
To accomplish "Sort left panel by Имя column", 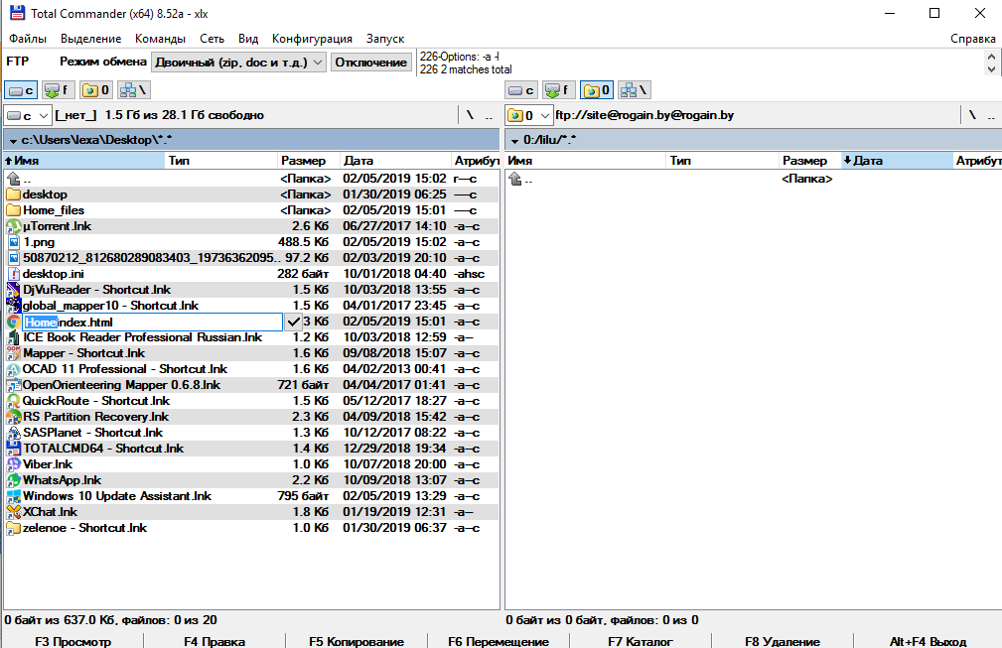I will pyautogui.click(x=84, y=161).
